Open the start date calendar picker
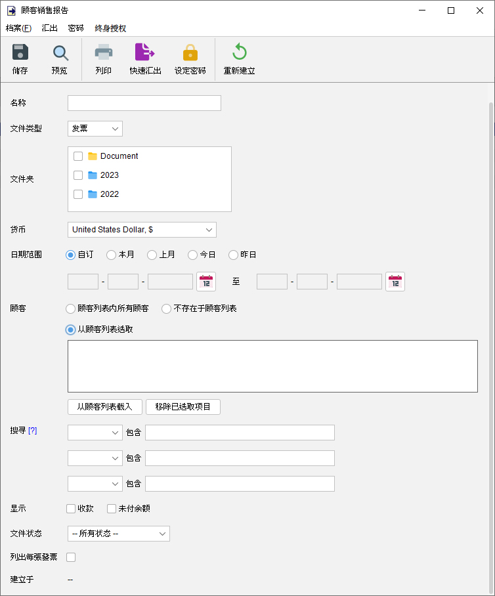This screenshot has height=596, width=495. pyautogui.click(x=206, y=282)
